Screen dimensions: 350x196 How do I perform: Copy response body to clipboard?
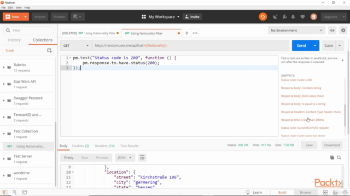pos(332,157)
